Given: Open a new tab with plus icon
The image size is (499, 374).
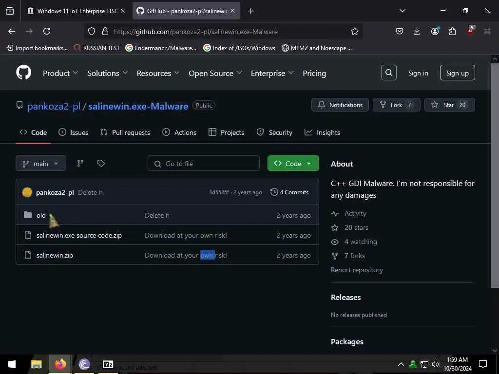Looking at the screenshot, I should tap(251, 11).
